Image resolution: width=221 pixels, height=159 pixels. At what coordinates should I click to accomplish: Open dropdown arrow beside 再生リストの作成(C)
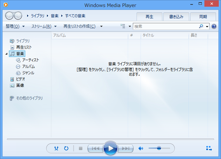101,26
